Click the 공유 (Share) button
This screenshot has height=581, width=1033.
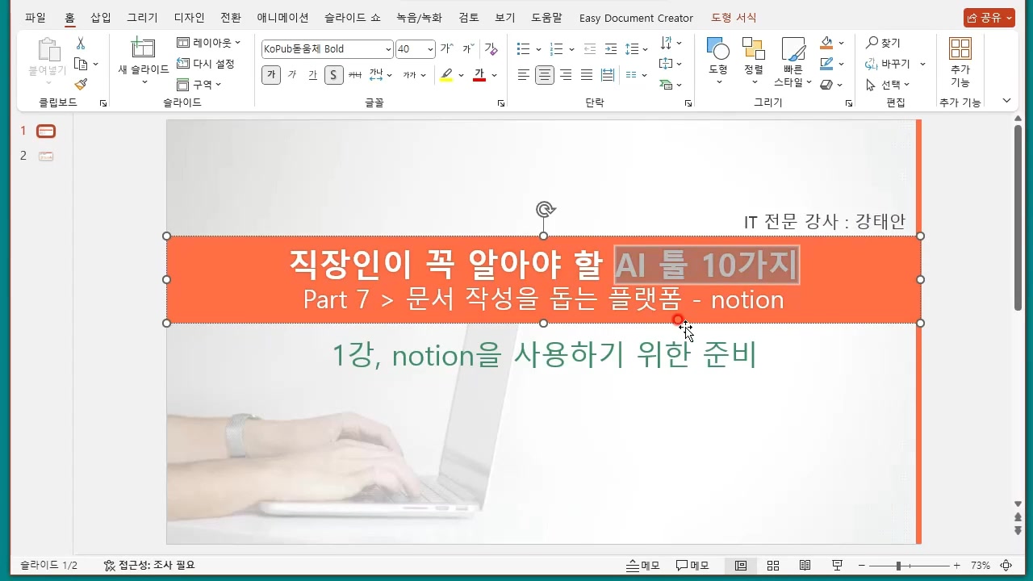tap(988, 17)
